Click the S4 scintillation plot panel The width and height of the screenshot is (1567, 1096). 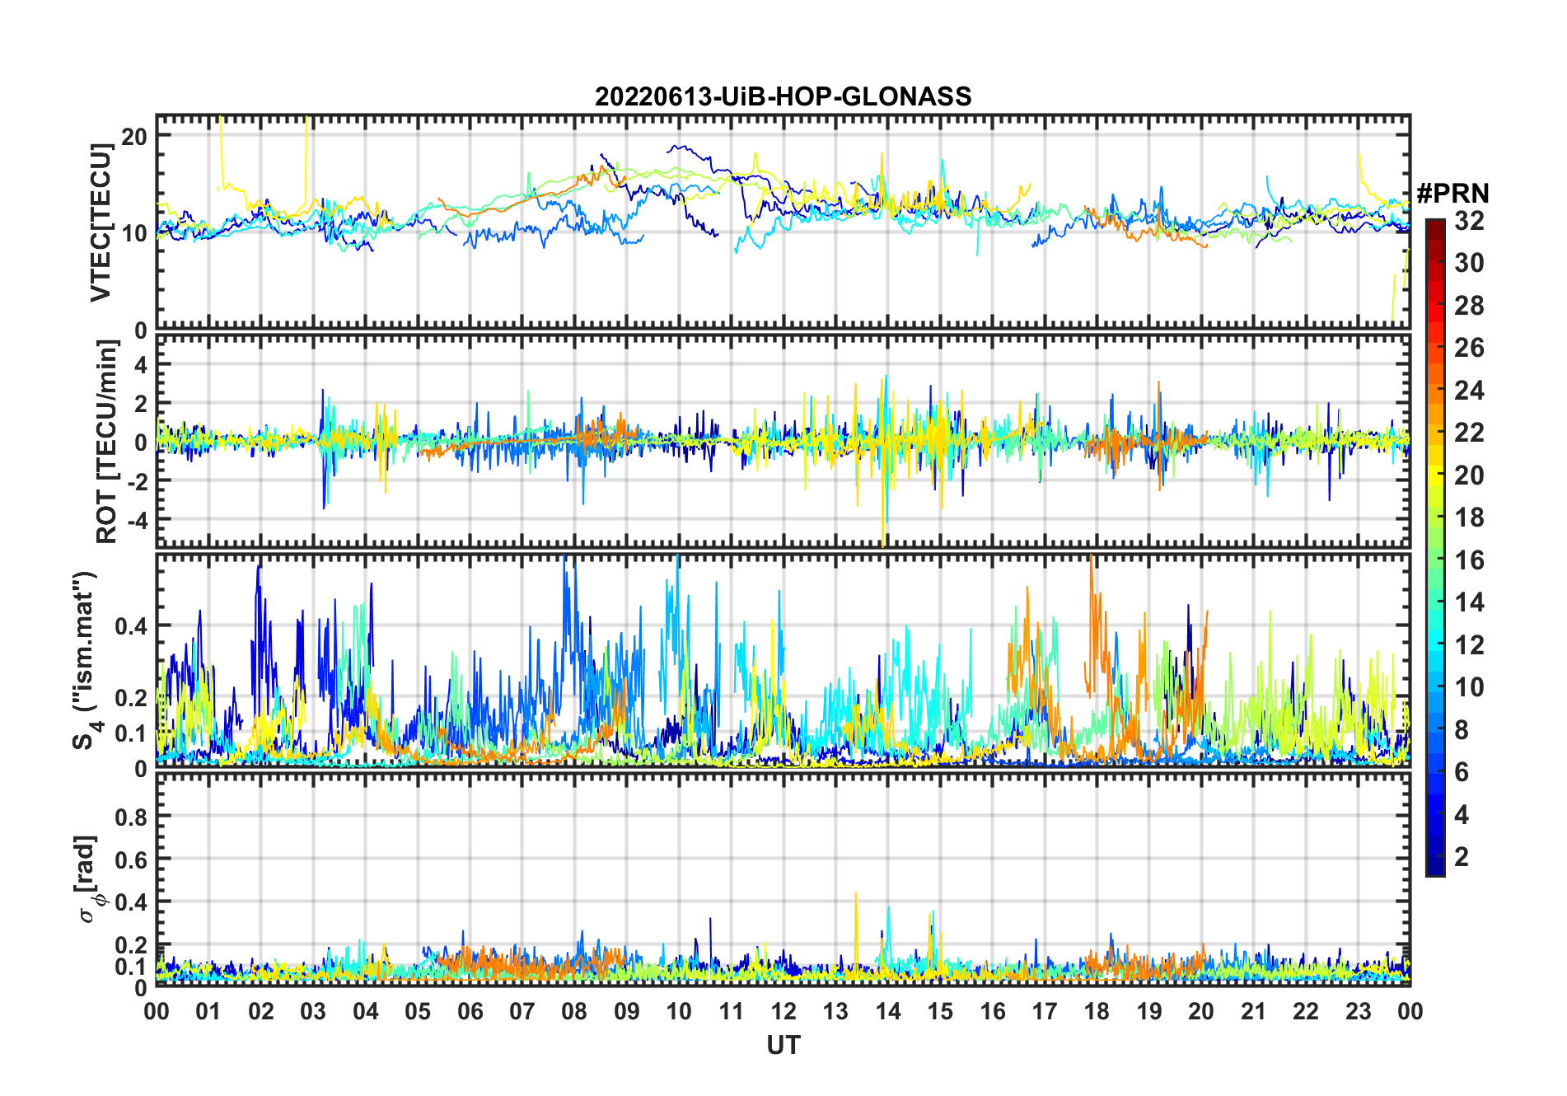point(783,661)
